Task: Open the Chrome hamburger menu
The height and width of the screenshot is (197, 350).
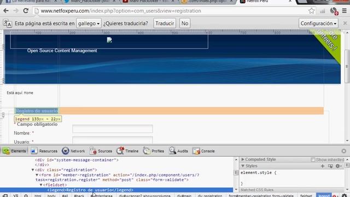Action: click(345, 11)
